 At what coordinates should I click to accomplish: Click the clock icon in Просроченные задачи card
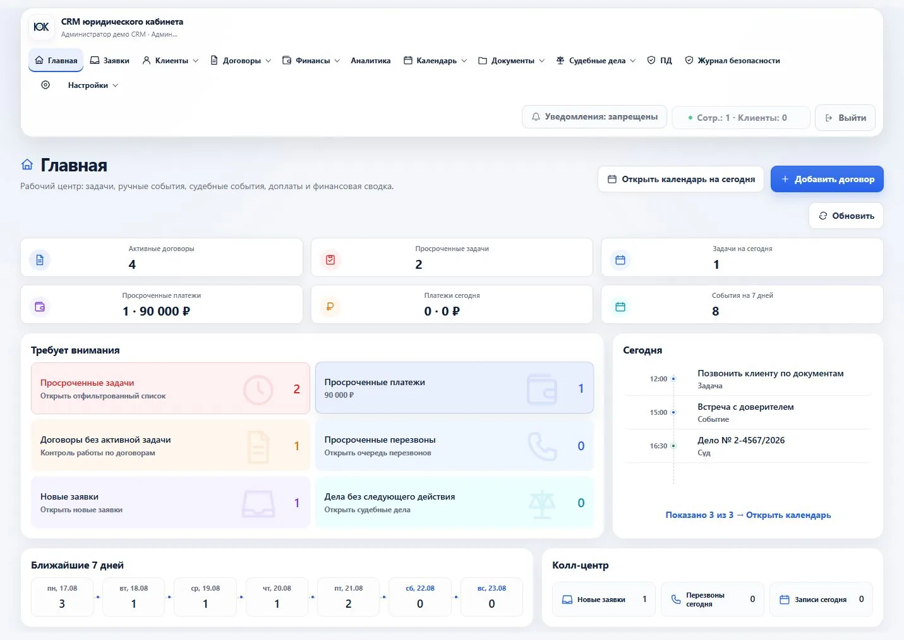tap(258, 390)
